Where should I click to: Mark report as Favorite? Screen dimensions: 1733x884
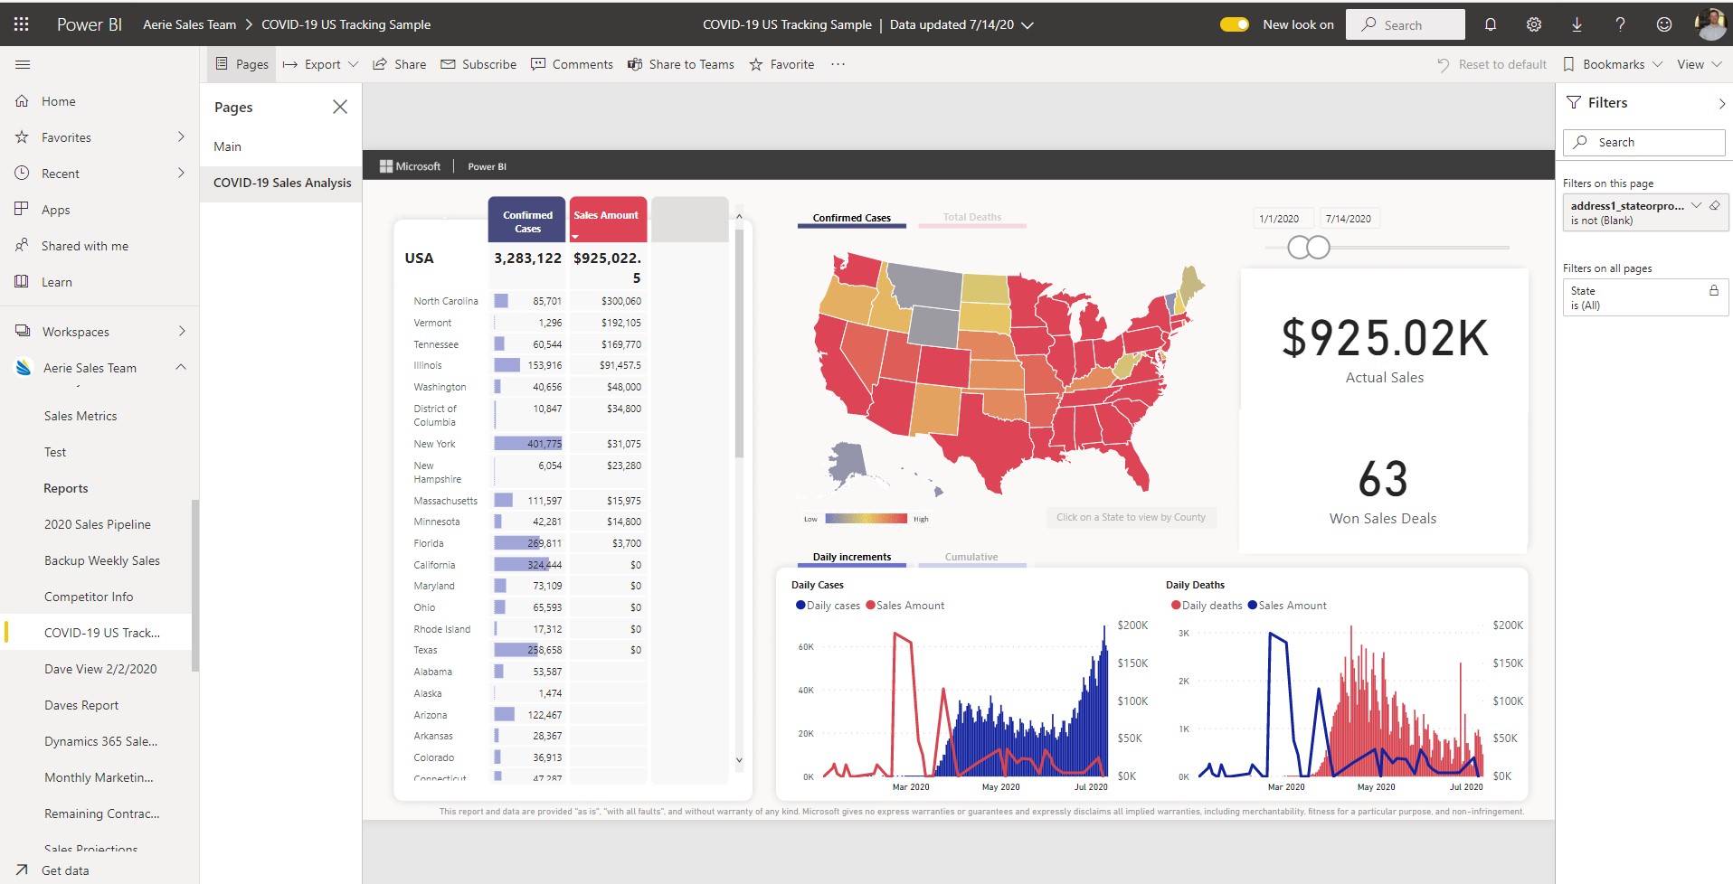coord(781,64)
